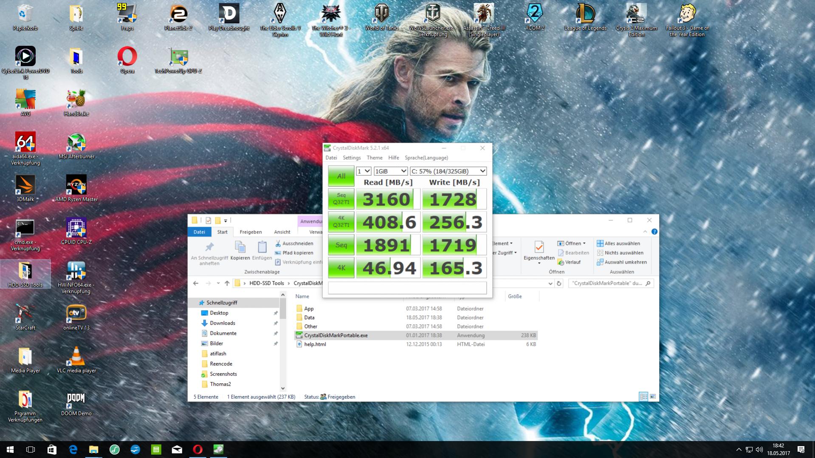Viewport: 815px width, 458px height.
Task: Launch Microsoft Edge from the taskbar
Action: [73, 450]
